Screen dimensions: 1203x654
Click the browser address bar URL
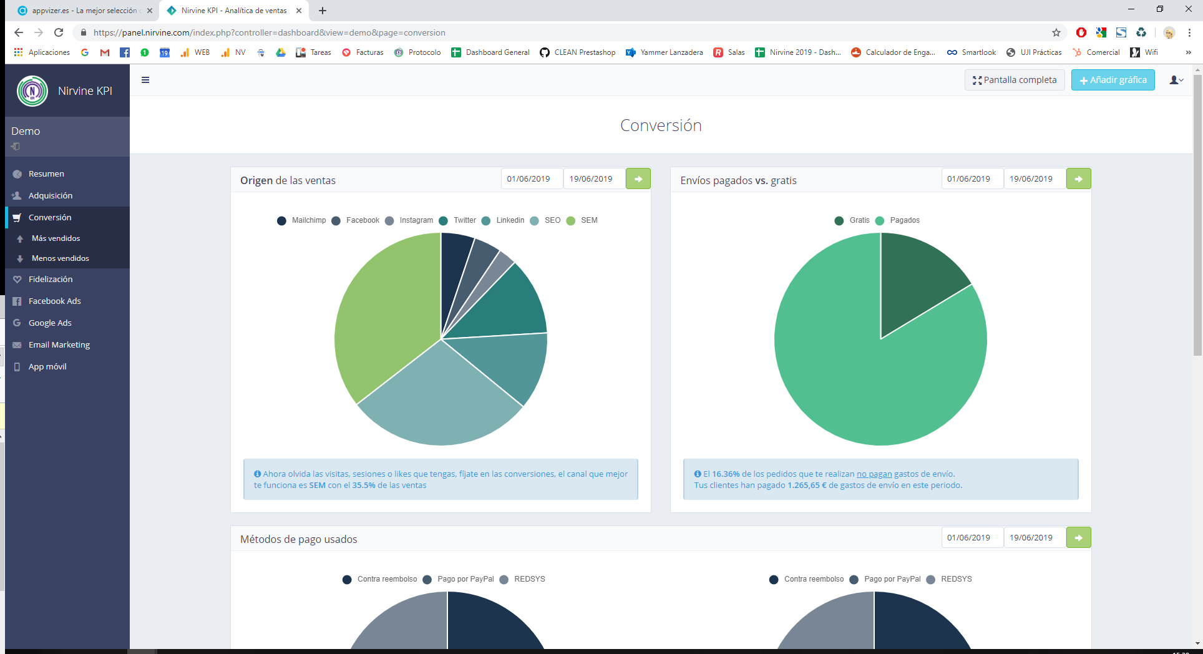coord(270,32)
